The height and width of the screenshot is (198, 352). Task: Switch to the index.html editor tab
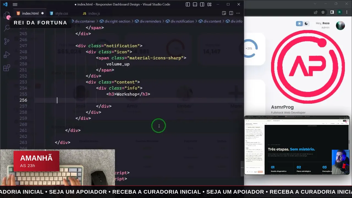[x=30, y=13]
